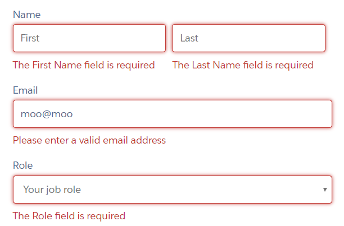Click the "Please enter a valid email address" message
The height and width of the screenshot is (226, 344).
click(x=89, y=140)
